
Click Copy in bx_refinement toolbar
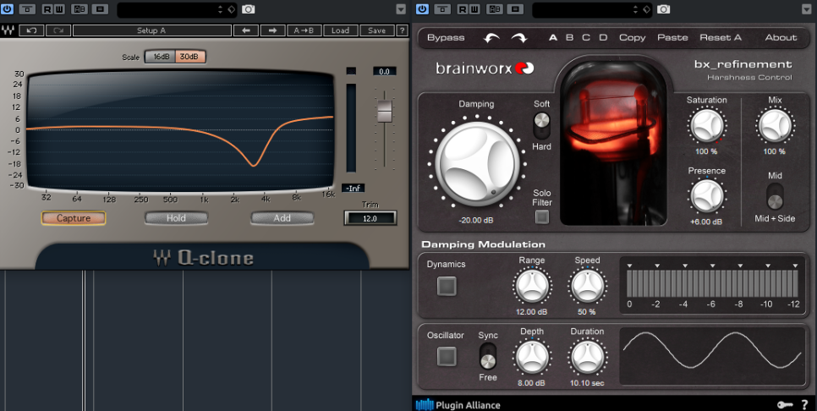point(632,37)
